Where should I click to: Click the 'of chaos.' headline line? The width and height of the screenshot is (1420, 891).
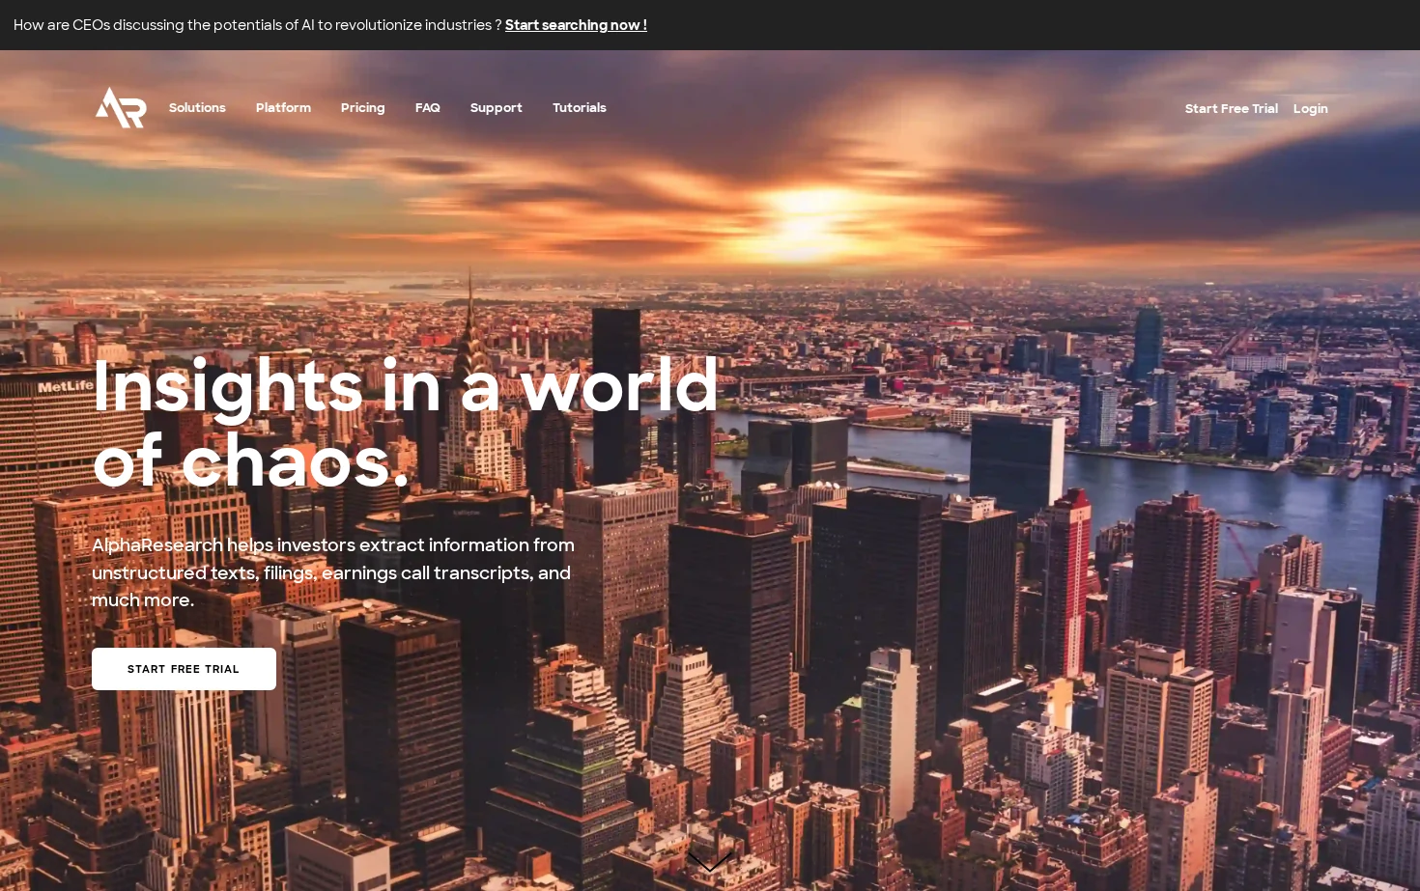(x=251, y=462)
